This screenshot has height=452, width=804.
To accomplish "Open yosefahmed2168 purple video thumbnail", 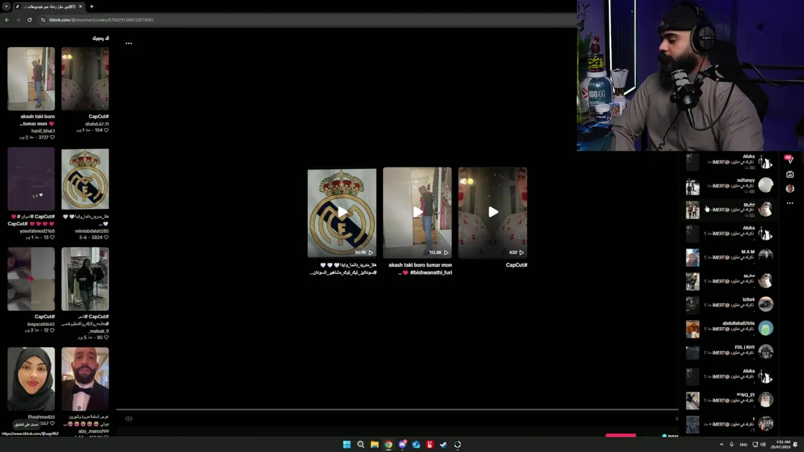I will click(x=31, y=179).
